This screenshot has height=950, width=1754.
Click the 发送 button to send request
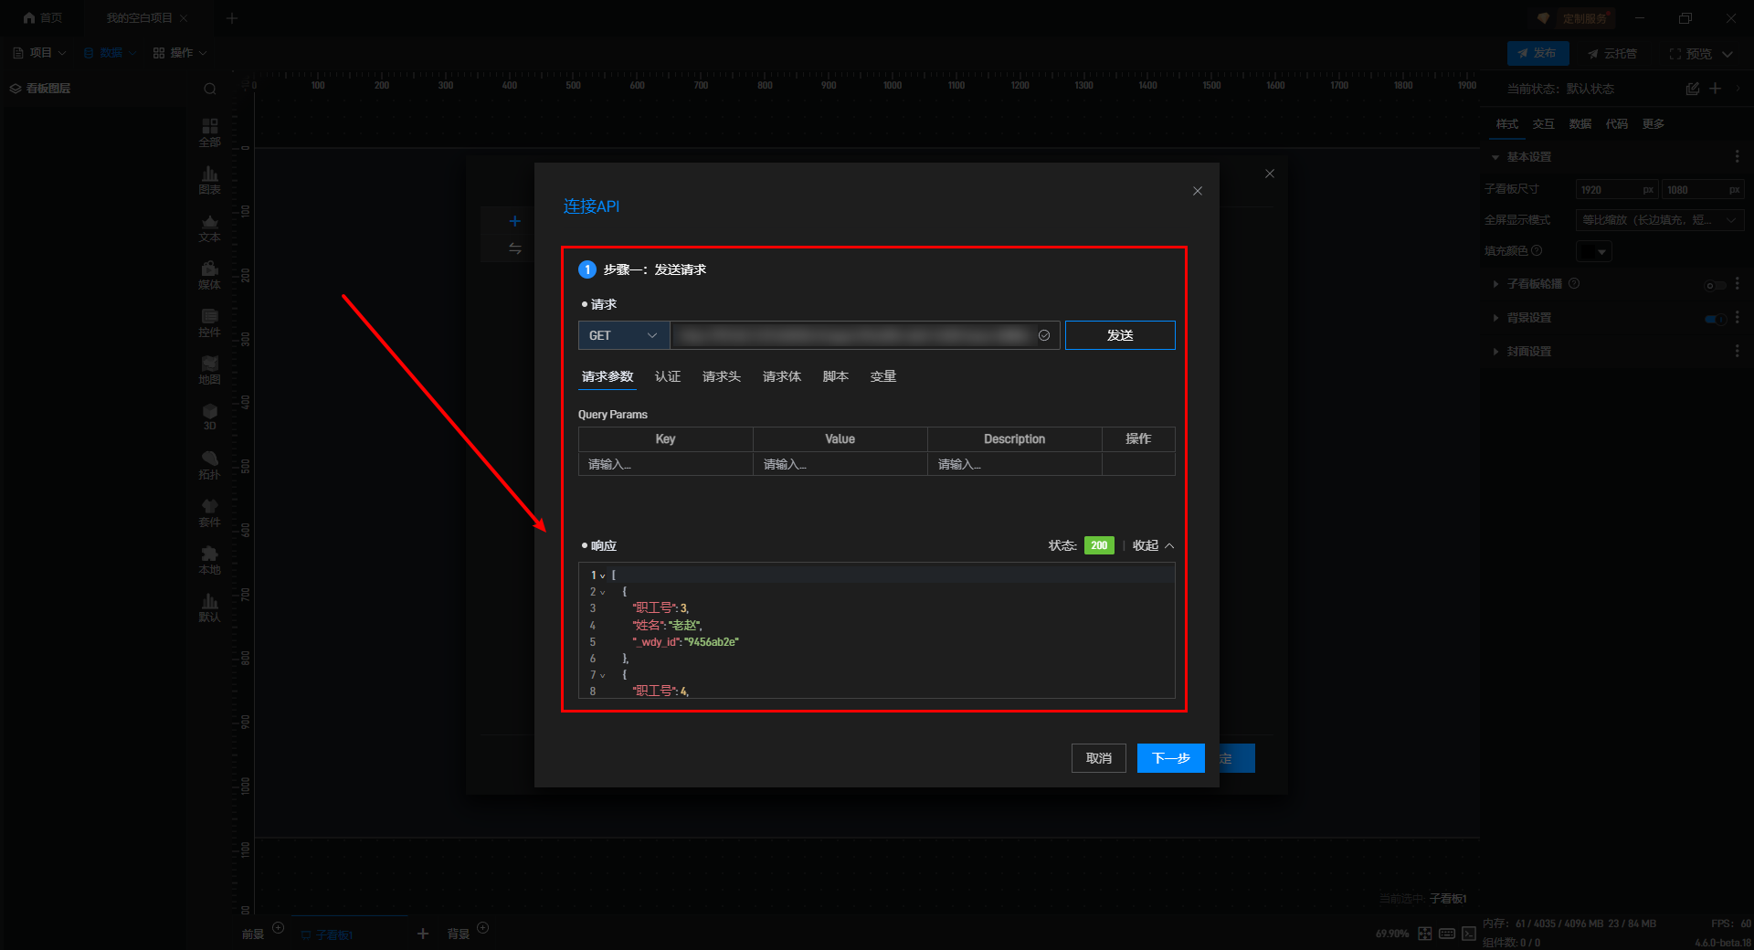(1119, 335)
